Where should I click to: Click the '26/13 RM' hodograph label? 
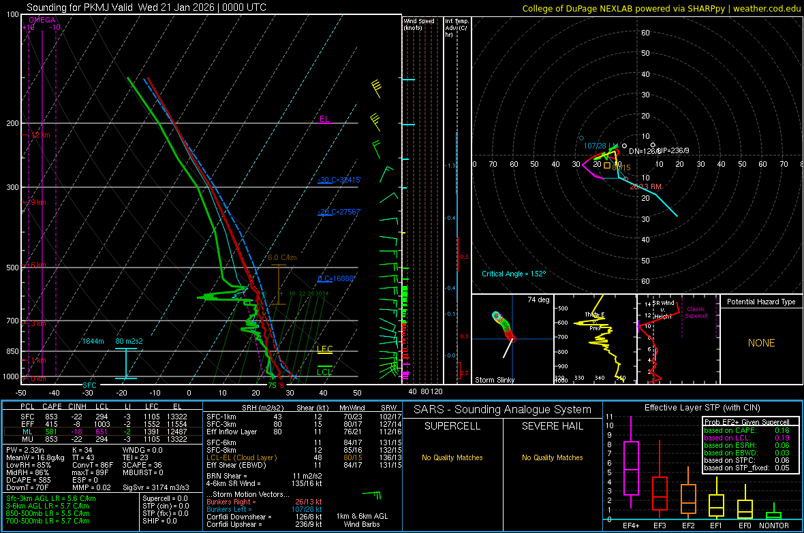pyautogui.click(x=645, y=187)
